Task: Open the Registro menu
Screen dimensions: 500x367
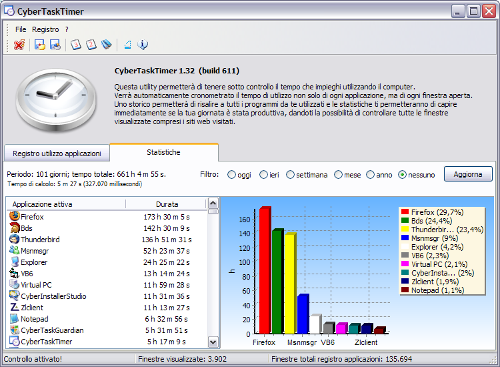Action: click(x=45, y=29)
